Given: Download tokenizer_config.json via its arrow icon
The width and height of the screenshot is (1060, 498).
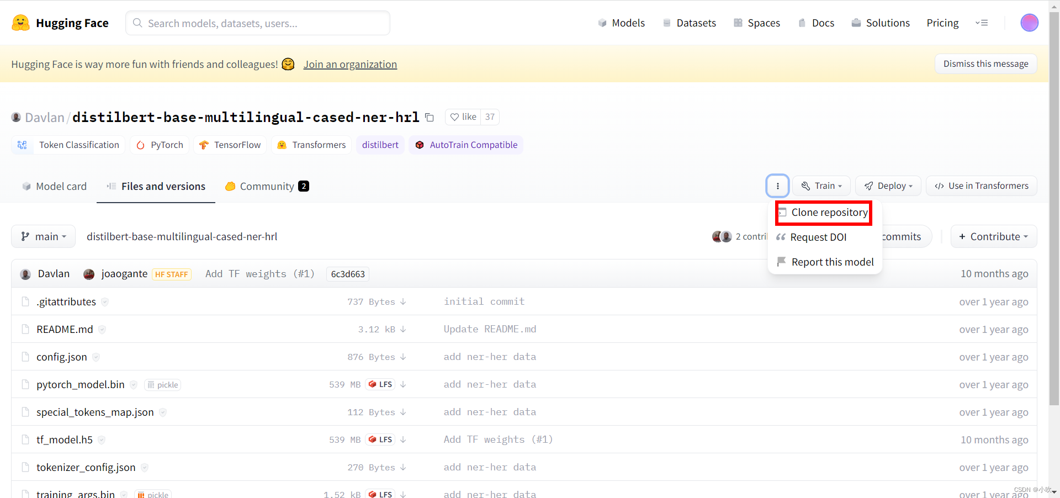Looking at the screenshot, I should 403,467.
